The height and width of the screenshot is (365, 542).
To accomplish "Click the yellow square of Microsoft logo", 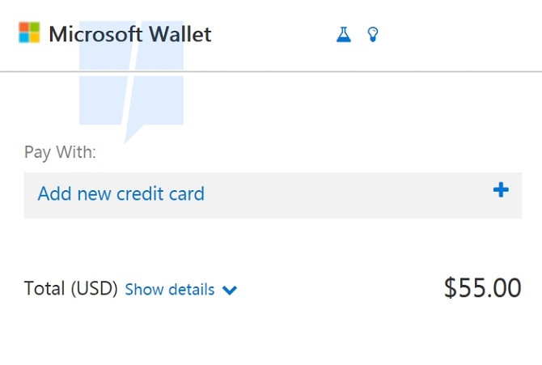I will click(x=35, y=38).
